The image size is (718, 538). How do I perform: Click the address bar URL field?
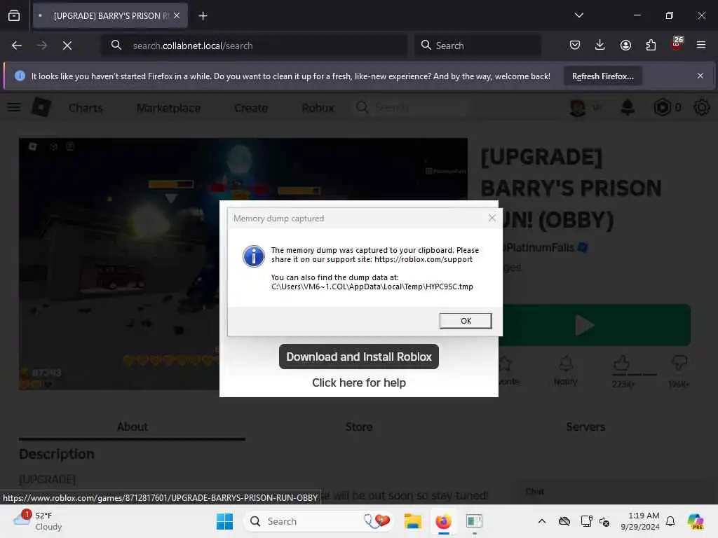point(254,46)
